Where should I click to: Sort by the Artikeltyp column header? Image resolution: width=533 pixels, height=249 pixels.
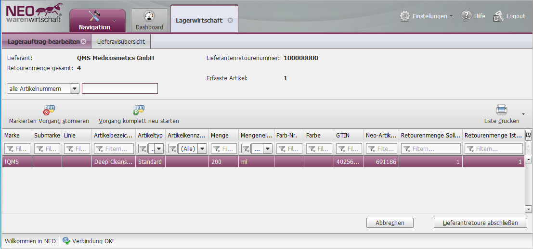(151, 136)
